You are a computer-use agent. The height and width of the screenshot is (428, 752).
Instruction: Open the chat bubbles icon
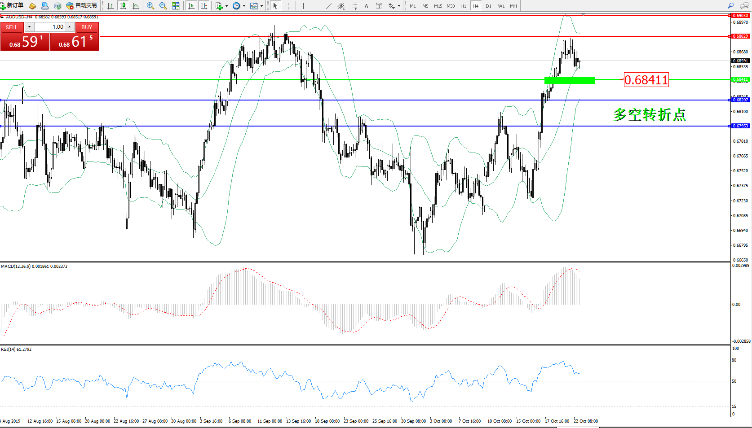click(744, 6)
